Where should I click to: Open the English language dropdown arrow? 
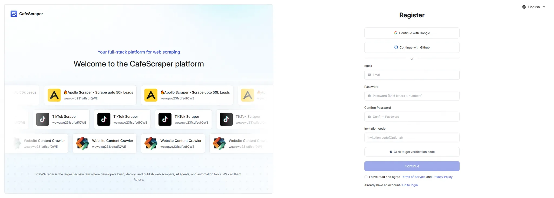pyautogui.click(x=544, y=7)
